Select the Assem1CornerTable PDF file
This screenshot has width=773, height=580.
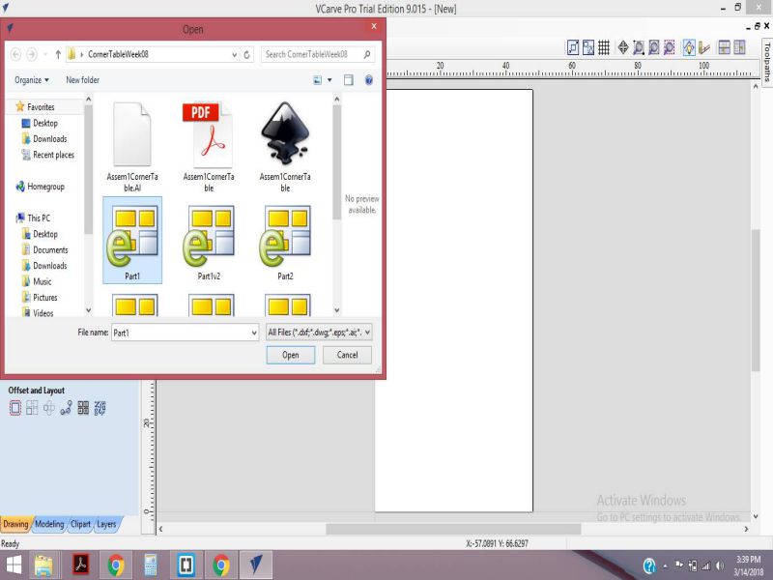coord(209,147)
